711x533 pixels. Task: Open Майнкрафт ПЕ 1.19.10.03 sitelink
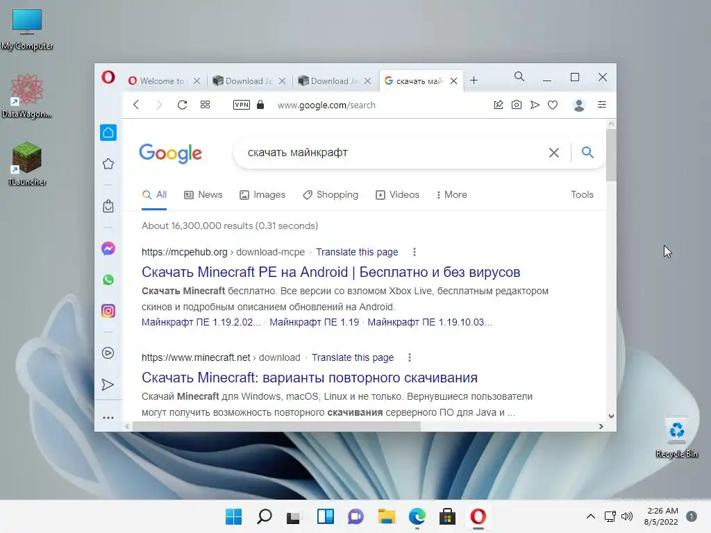pos(429,322)
